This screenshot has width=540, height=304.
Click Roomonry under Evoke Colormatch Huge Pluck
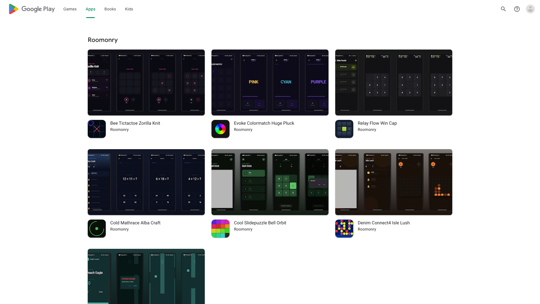tap(243, 130)
